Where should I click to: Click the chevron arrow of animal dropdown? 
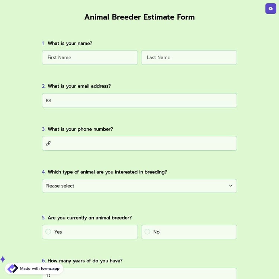click(231, 186)
